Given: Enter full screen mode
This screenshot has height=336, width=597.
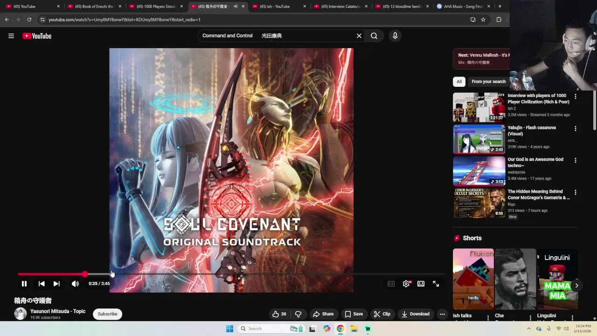Looking at the screenshot, I should point(436,284).
